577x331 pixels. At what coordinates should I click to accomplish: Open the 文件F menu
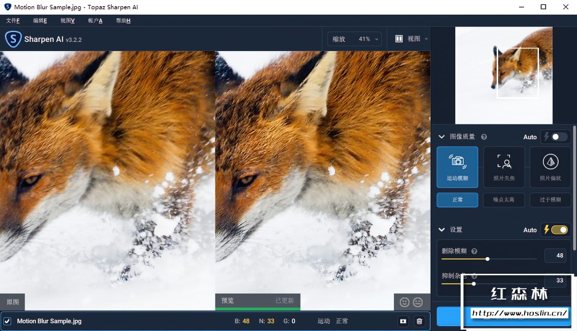pyautogui.click(x=13, y=20)
